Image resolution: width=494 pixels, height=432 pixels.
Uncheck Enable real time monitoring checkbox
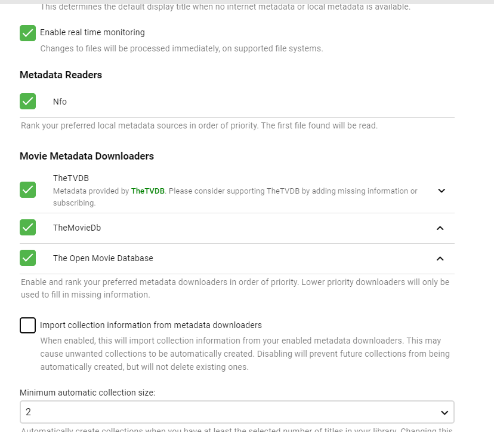[x=27, y=33]
